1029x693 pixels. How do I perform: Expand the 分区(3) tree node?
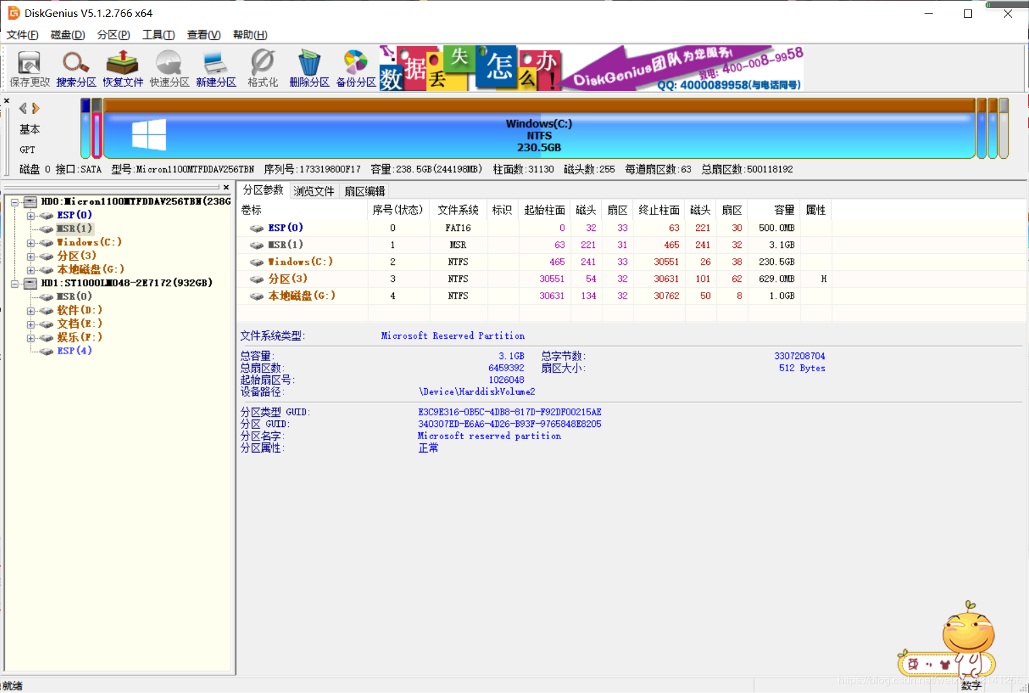click(31, 257)
